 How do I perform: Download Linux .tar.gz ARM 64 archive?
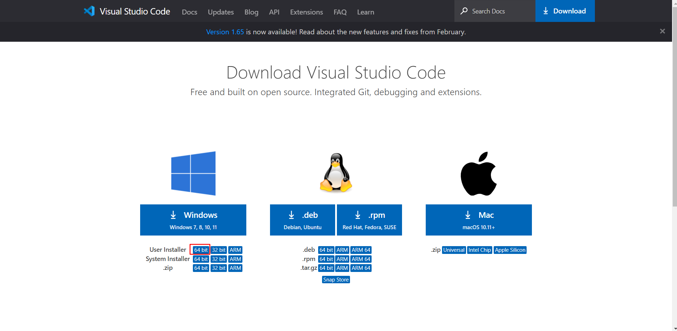[x=361, y=268]
